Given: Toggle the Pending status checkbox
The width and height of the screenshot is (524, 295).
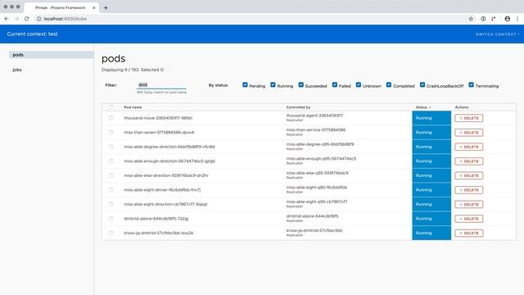Looking at the screenshot, I should 245,85.
